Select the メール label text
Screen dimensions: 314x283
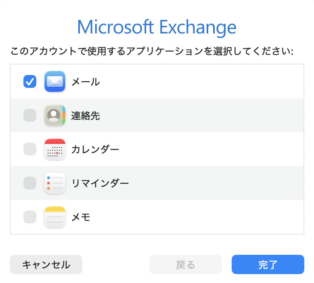tap(86, 82)
